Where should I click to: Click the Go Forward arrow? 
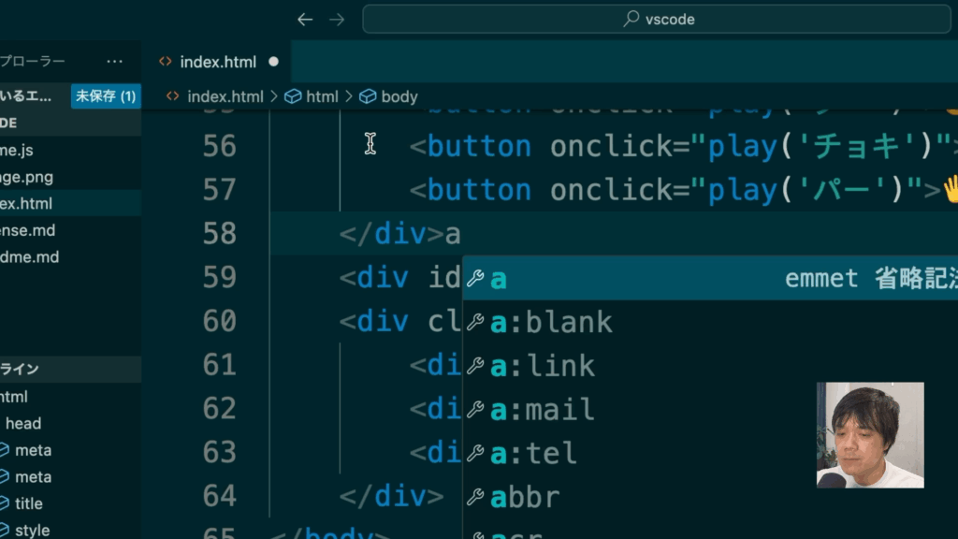[x=337, y=20]
